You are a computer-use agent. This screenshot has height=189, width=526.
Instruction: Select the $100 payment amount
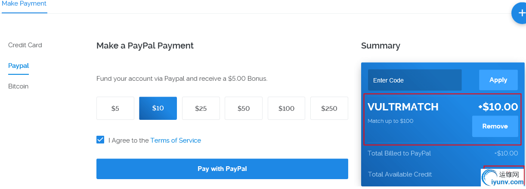coord(286,108)
